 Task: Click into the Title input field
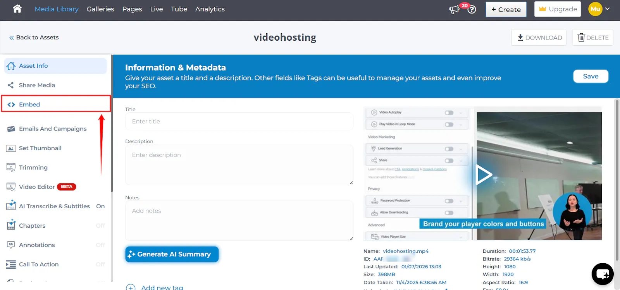click(x=239, y=122)
